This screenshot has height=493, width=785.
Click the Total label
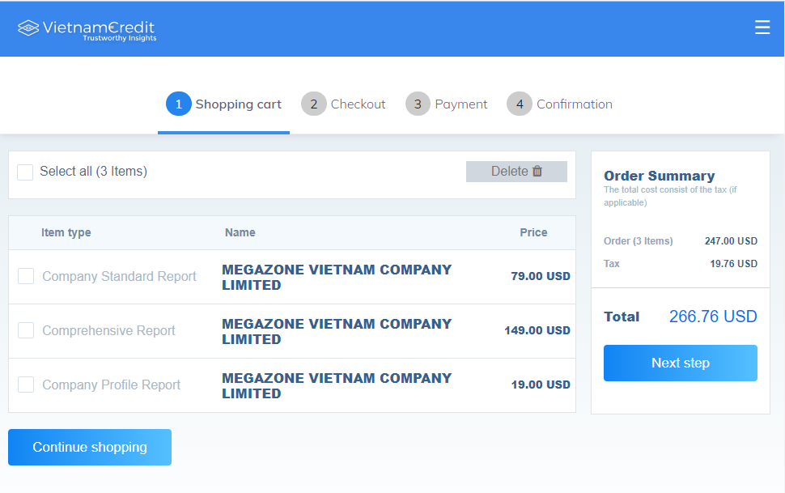pyautogui.click(x=622, y=317)
